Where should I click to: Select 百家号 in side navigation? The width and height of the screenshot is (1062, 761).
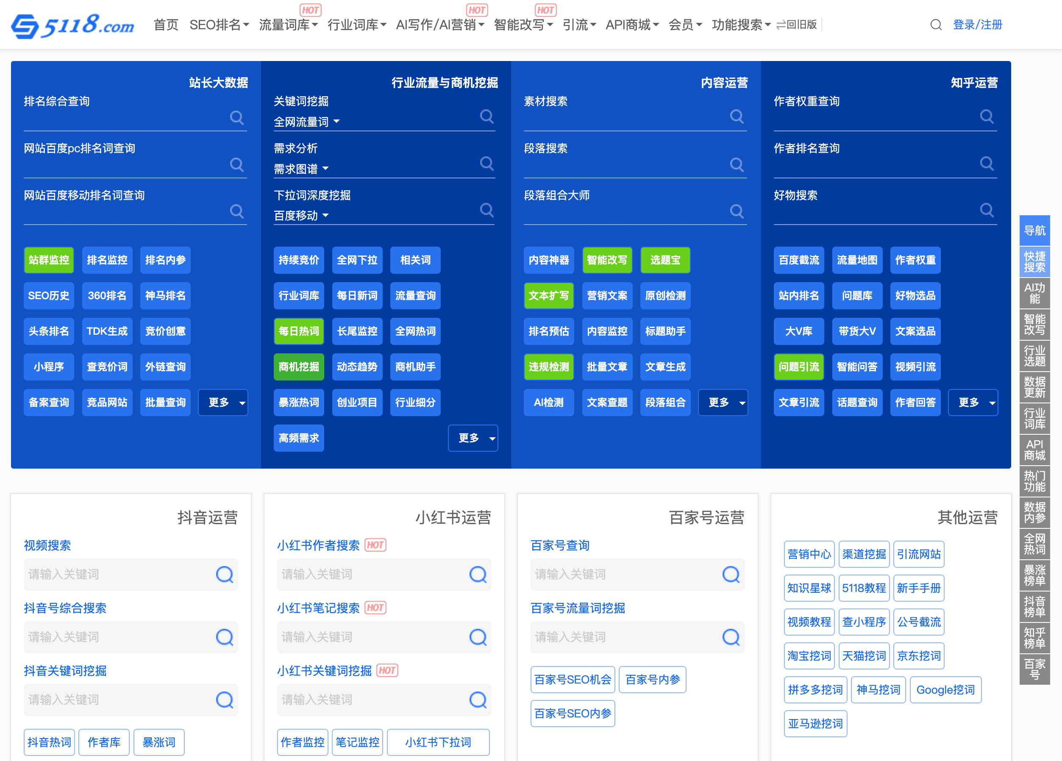click(x=1035, y=669)
